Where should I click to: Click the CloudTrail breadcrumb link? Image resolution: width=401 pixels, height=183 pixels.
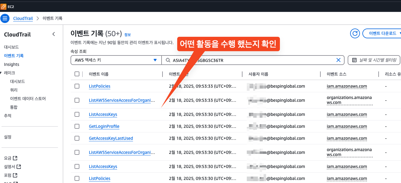(23, 18)
